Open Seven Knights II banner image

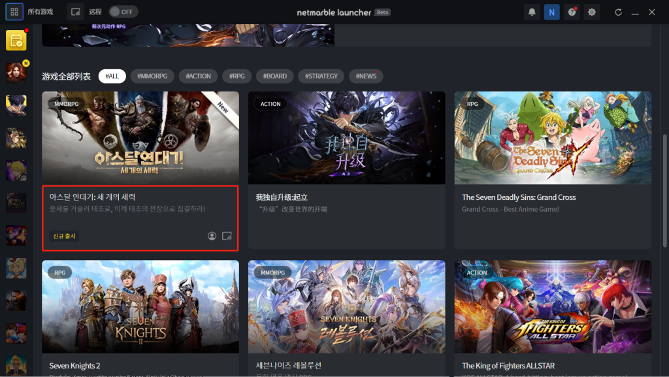pyautogui.click(x=140, y=306)
